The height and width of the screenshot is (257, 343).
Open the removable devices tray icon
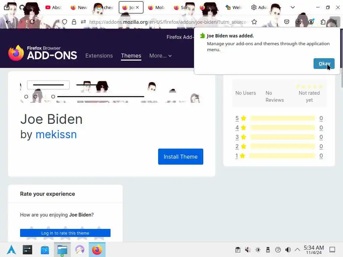(268, 250)
